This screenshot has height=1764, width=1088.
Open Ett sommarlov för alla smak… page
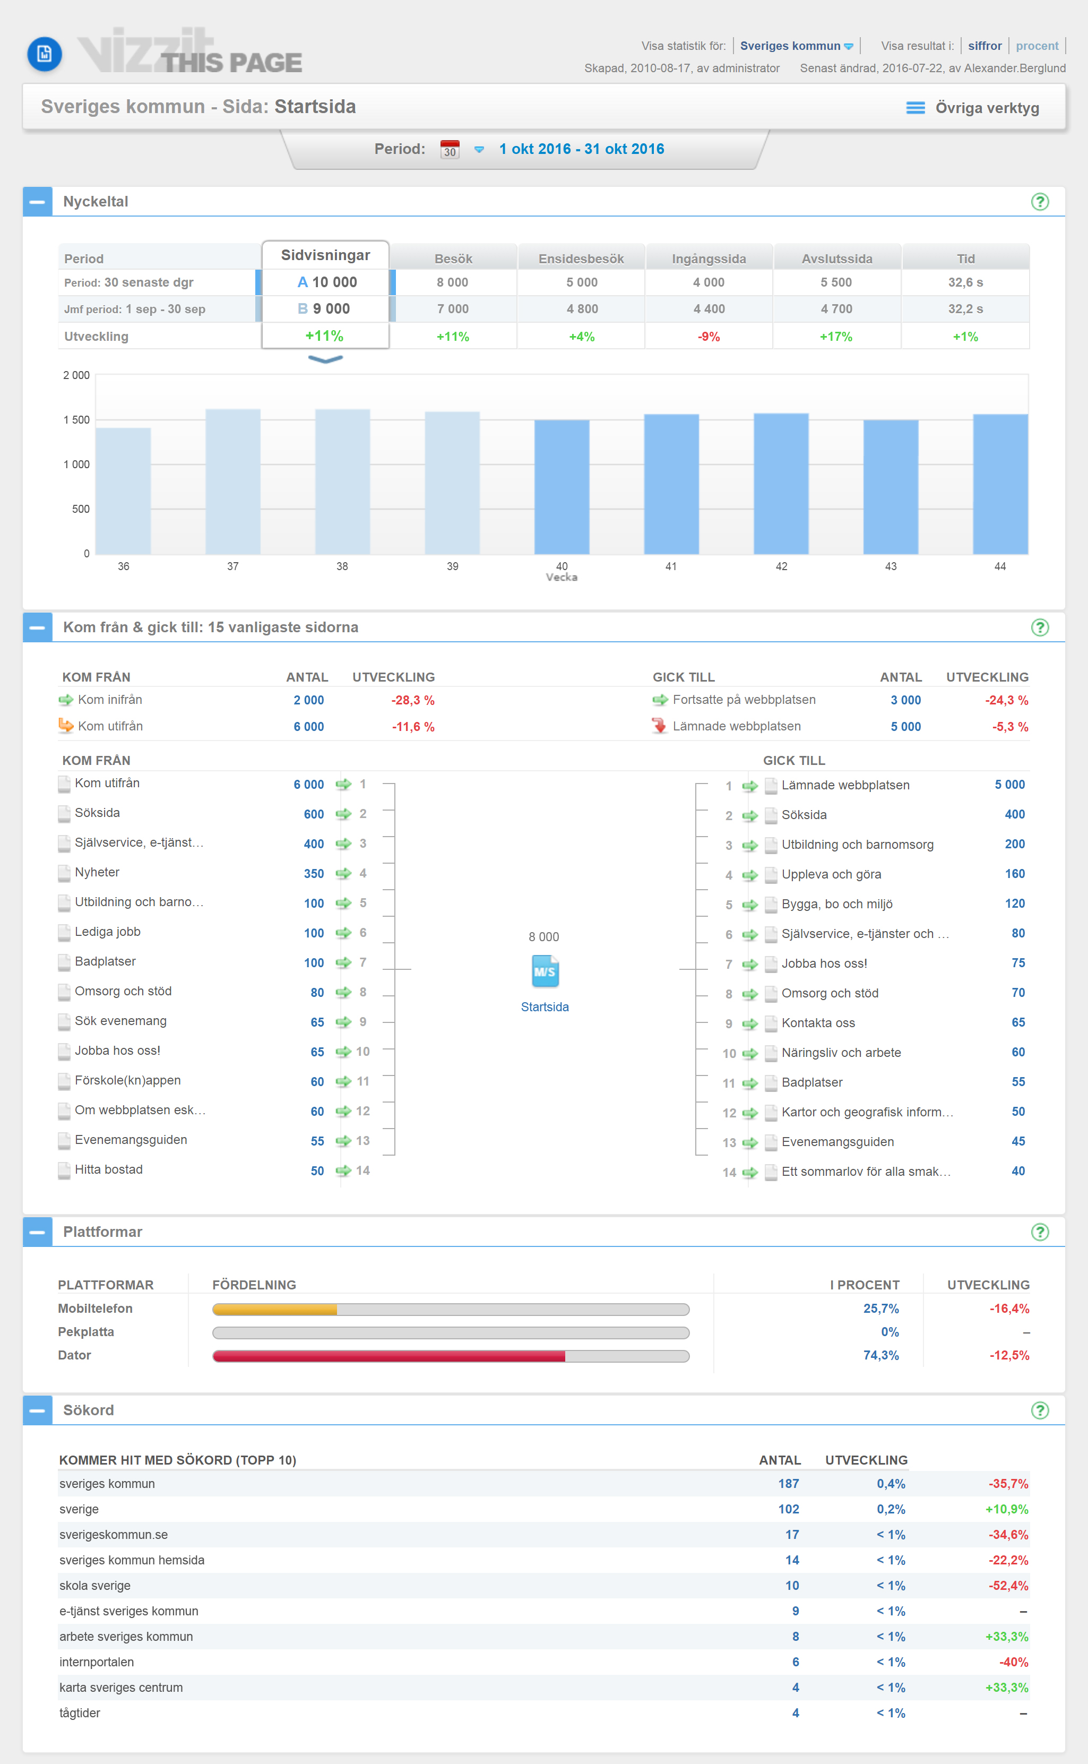(x=866, y=1171)
